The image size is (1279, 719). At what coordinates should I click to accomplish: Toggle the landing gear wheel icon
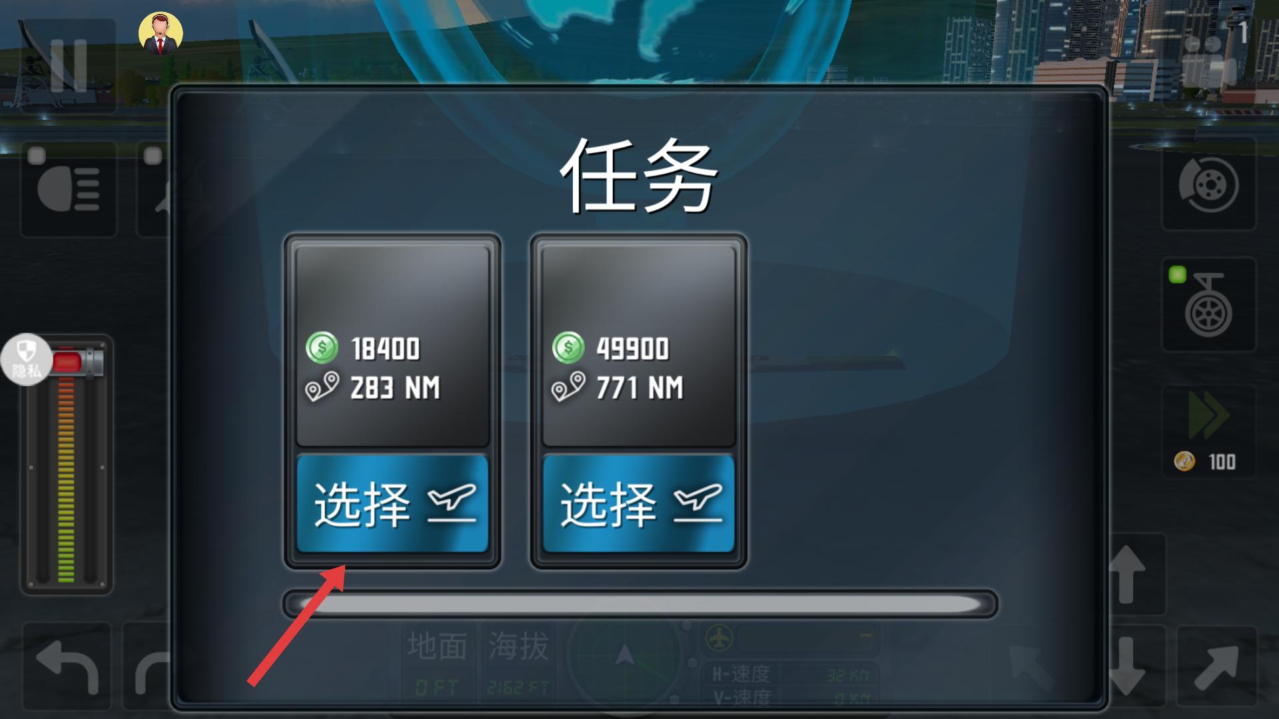[1208, 305]
